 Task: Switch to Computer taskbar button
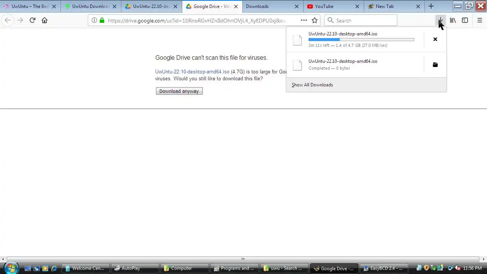[184, 268]
